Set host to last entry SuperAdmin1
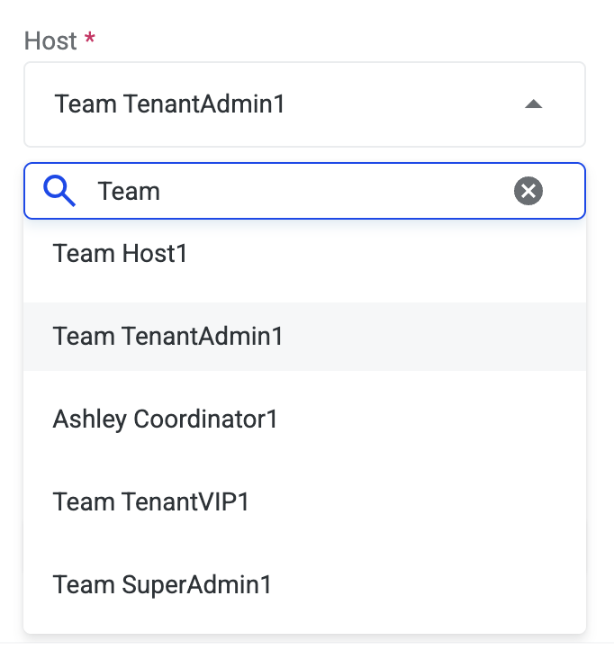This screenshot has width=614, height=650. [163, 585]
